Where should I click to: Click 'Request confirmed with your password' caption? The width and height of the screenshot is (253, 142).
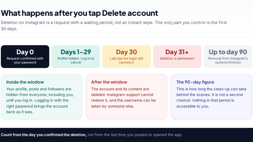(25, 60)
